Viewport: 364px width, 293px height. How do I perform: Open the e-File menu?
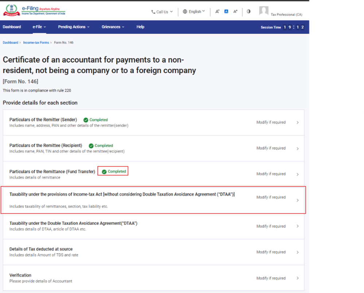(39, 27)
